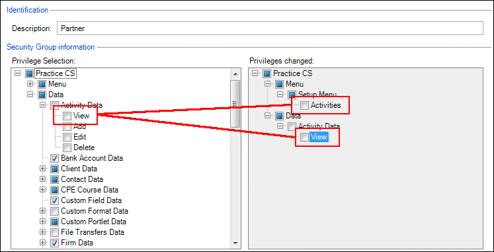The width and height of the screenshot is (494, 252).
Task: Click the scroll down arrow in Privilege Selection
Action: [235, 243]
